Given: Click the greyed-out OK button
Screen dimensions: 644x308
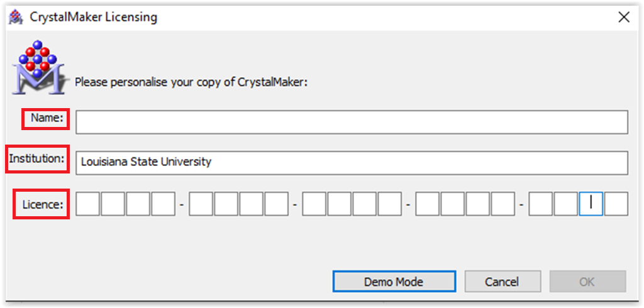Looking at the screenshot, I should coord(587,282).
